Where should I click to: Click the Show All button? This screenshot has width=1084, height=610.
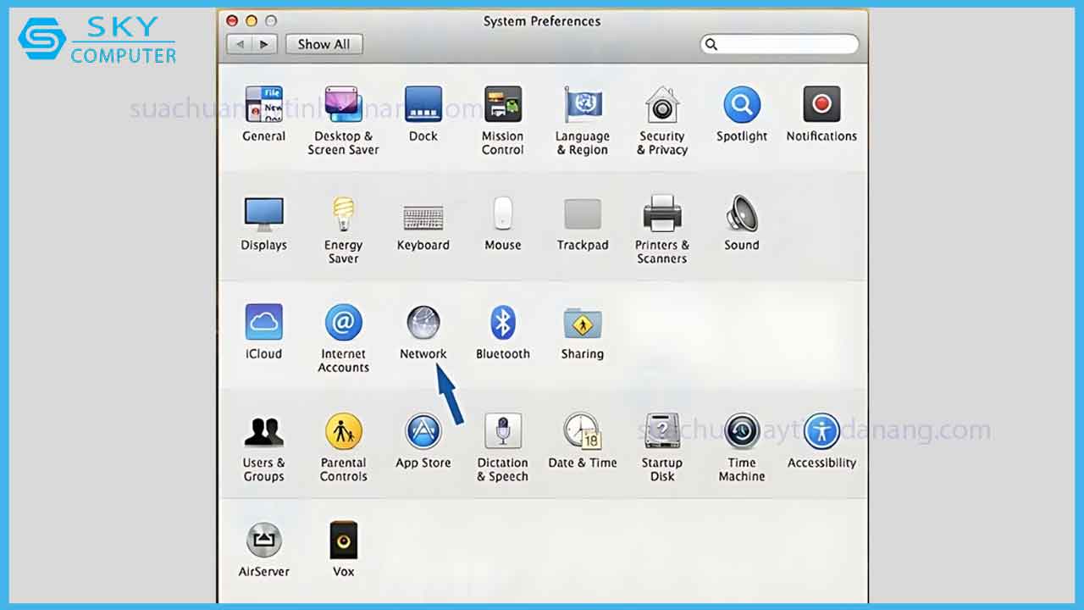(x=324, y=44)
